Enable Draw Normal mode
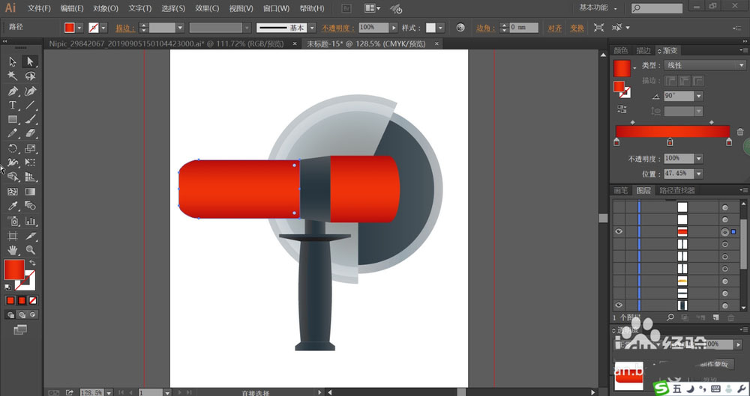750x396 pixels. 10,315
